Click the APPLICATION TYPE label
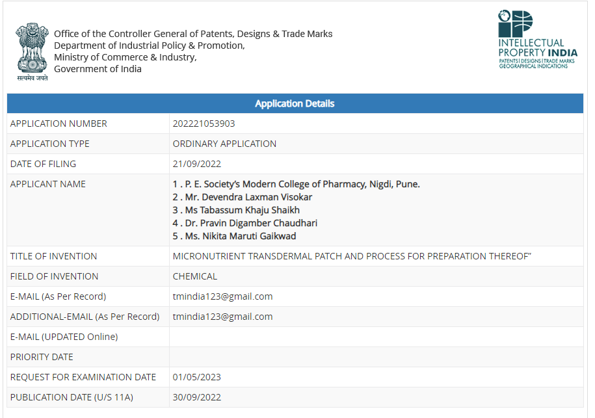This screenshot has width=595, height=418. click(49, 144)
